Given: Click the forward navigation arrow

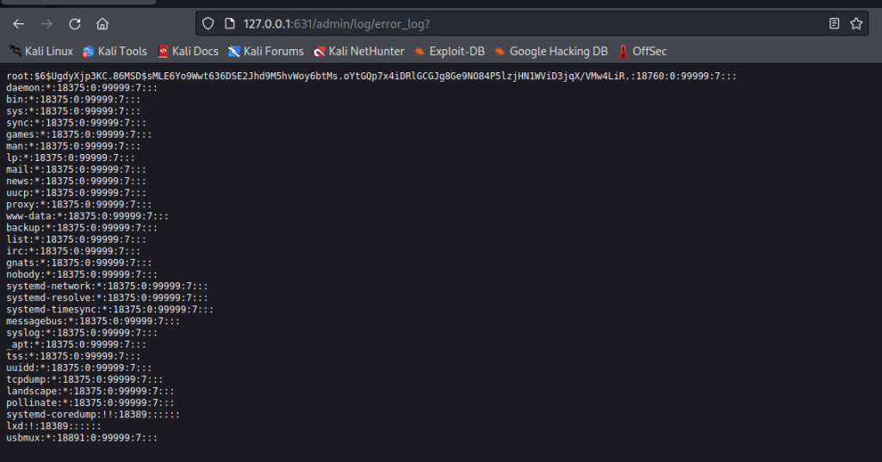Looking at the screenshot, I should [x=47, y=23].
